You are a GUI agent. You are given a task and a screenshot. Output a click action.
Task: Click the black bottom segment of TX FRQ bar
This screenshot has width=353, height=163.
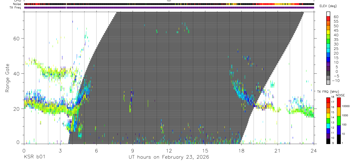(x=328, y=141)
